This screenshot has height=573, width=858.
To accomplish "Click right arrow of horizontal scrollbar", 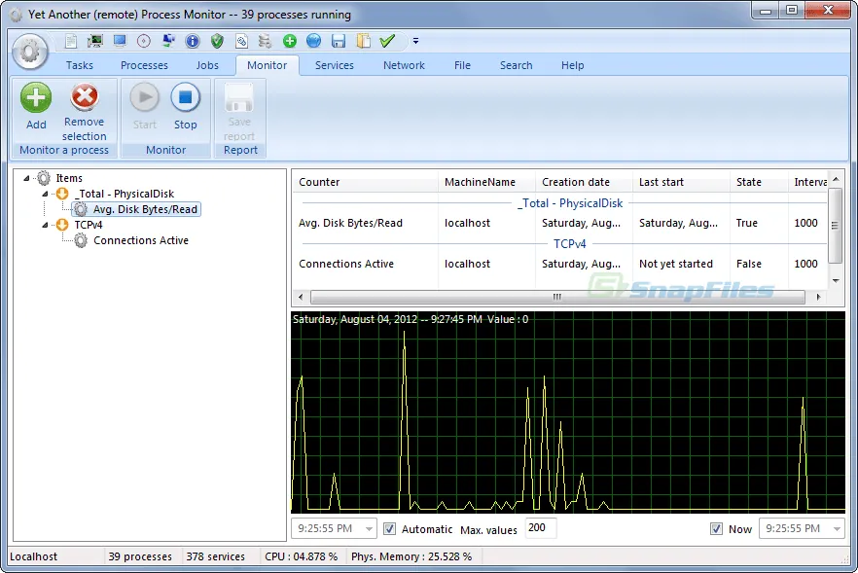I will pos(818,297).
